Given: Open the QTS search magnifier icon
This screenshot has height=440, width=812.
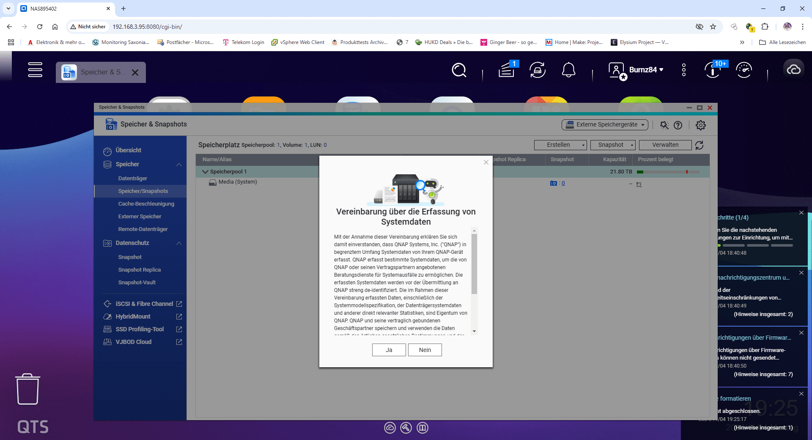Looking at the screenshot, I should coord(459,70).
